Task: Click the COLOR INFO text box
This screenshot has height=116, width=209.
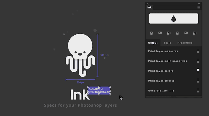Action: pyautogui.click(x=99, y=90)
